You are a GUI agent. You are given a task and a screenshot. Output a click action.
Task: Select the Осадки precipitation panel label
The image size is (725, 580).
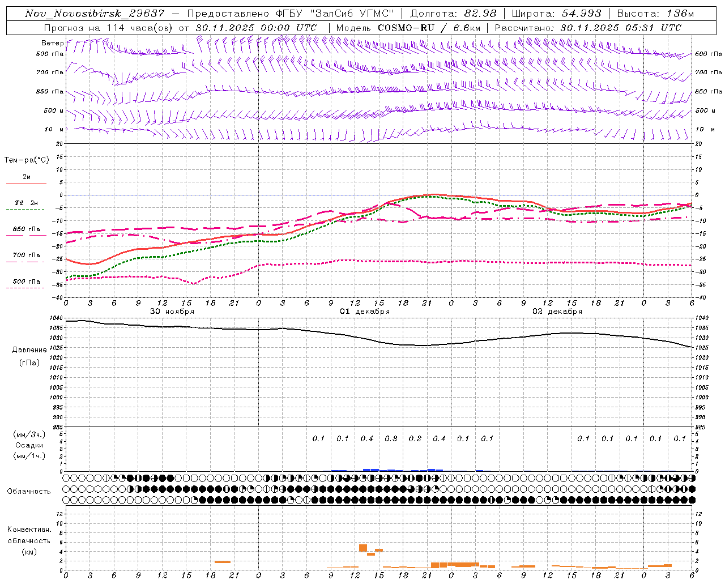pyautogui.click(x=29, y=445)
